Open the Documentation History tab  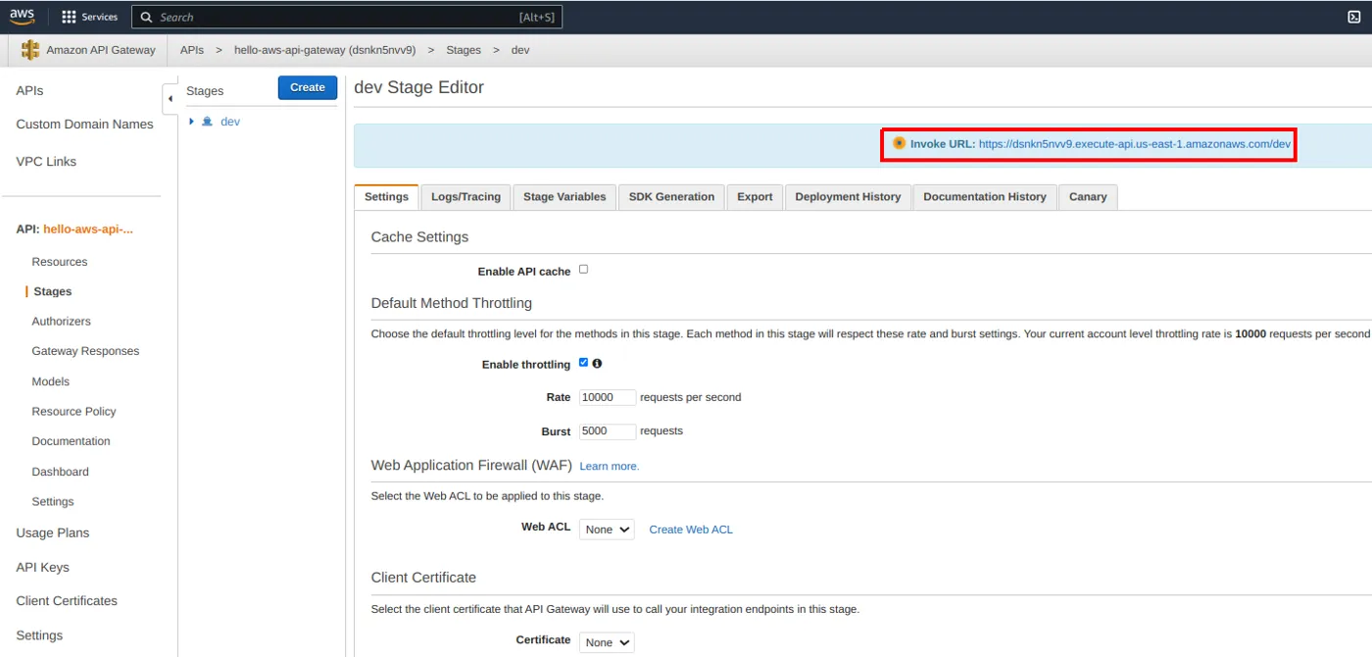click(985, 197)
